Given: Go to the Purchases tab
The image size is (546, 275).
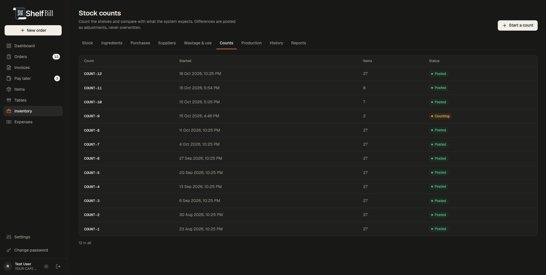Looking at the screenshot, I should [x=140, y=43].
